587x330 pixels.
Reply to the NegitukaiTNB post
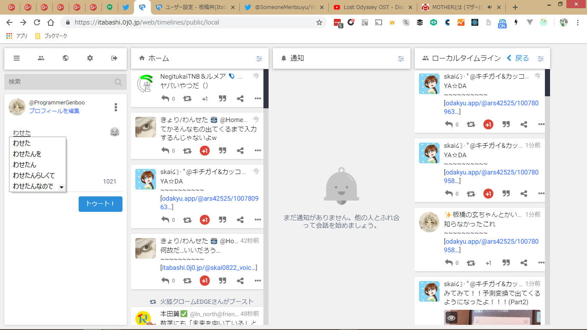point(165,98)
